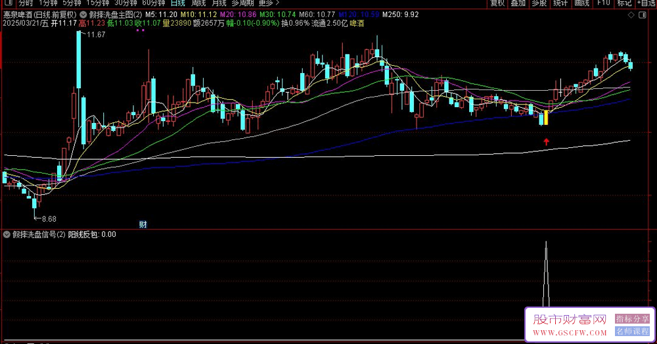The height and width of the screenshot is (344, 657).
Task: Click the 叠加 overlay button
Action: tap(518, 3)
